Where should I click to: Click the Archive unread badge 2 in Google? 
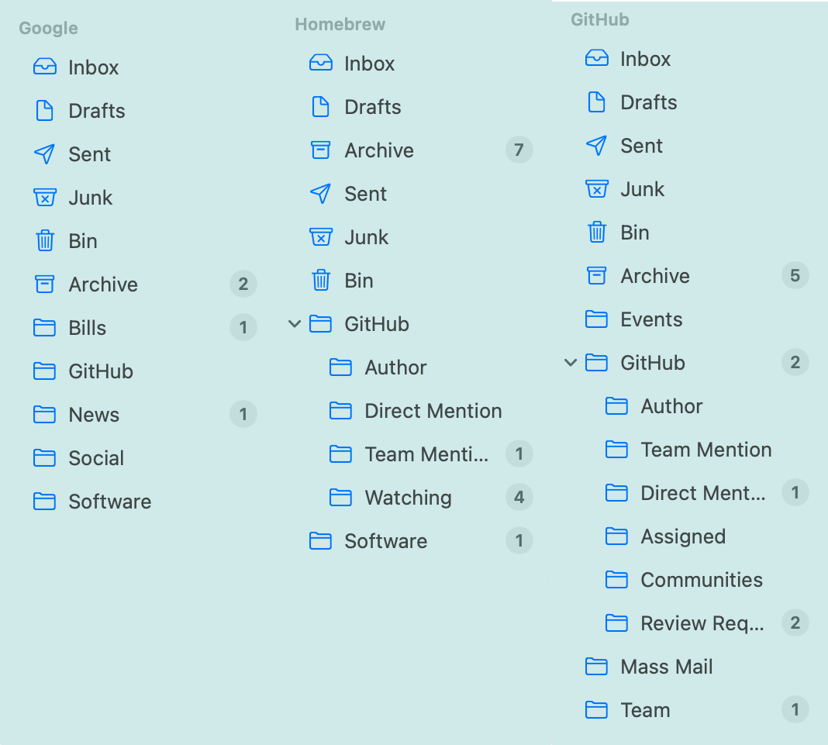click(x=243, y=284)
